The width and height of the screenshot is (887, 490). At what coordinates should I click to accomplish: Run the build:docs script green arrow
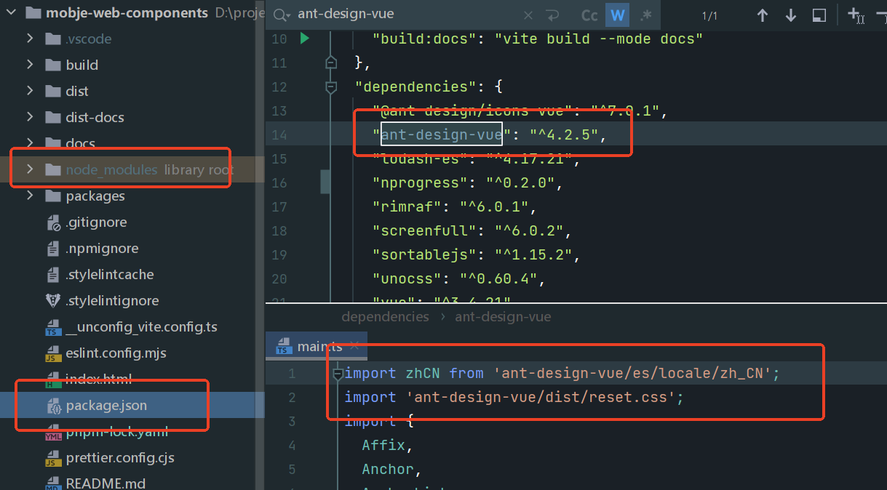pos(305,39)
